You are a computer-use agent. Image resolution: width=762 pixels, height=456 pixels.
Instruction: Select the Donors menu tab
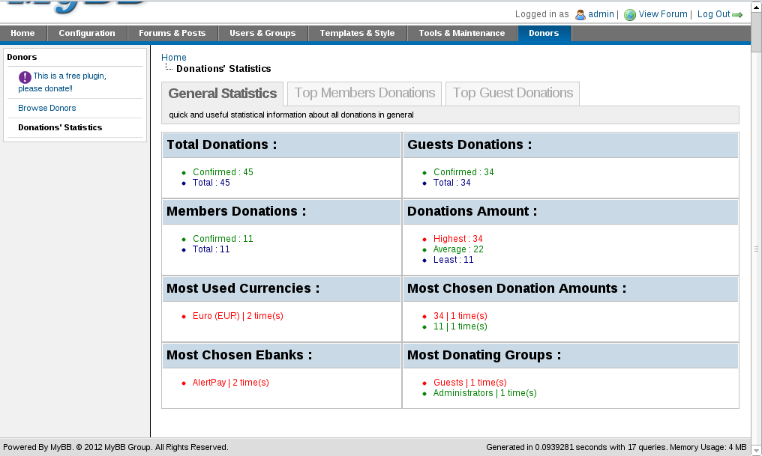click(544, 33)
